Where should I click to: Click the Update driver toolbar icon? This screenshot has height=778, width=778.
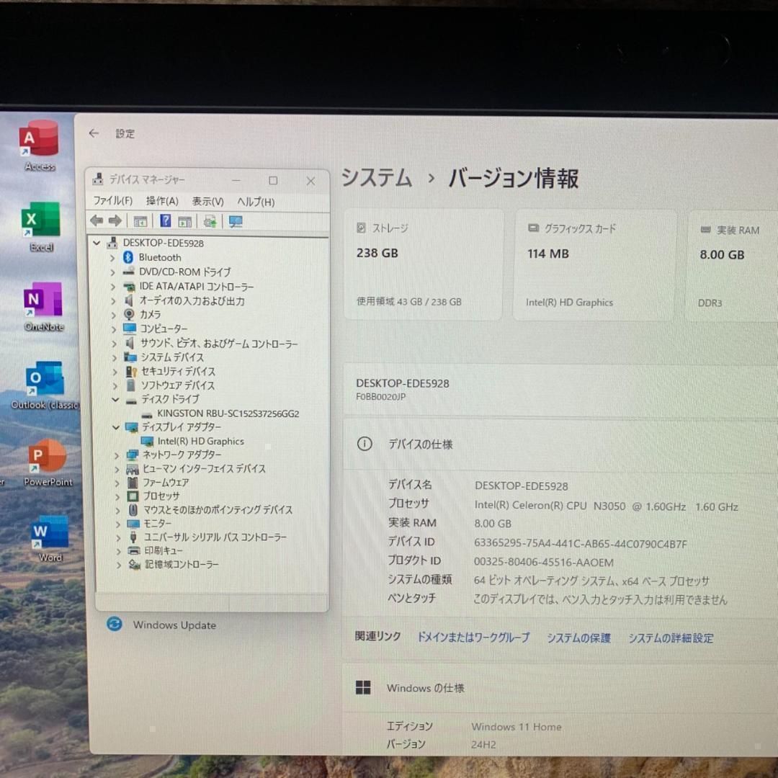[x=210, y=221]
